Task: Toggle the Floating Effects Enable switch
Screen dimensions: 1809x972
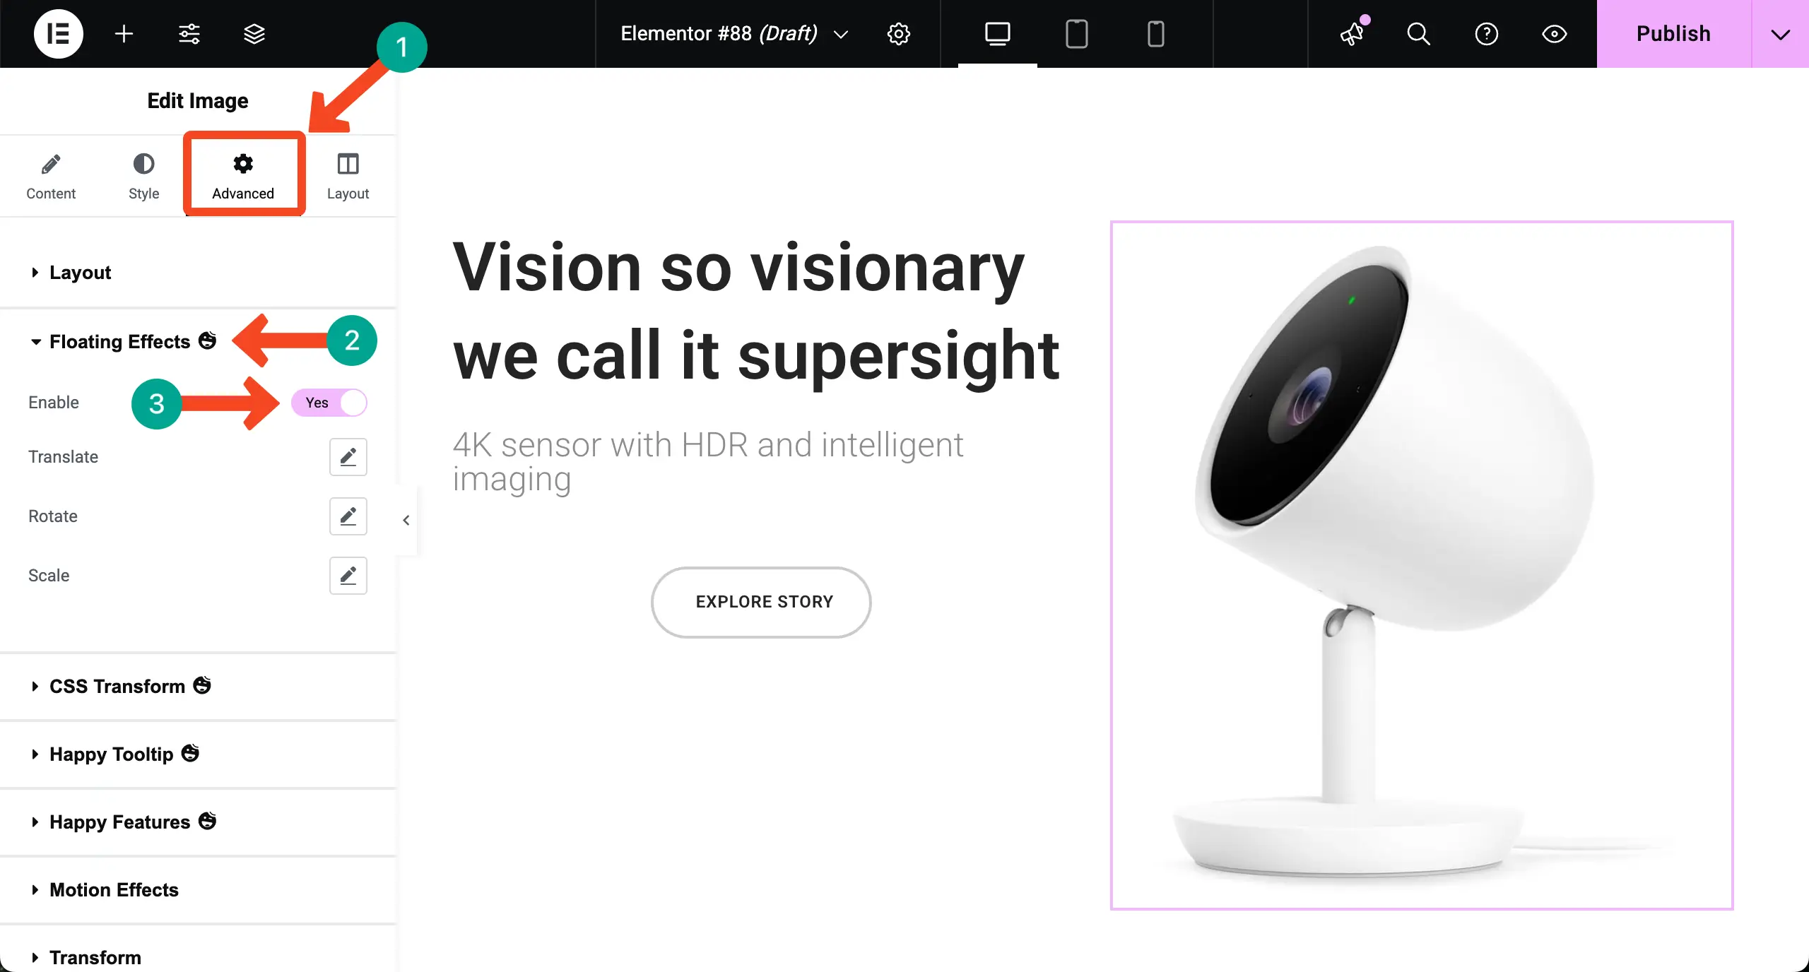Action: pos(329,403)
